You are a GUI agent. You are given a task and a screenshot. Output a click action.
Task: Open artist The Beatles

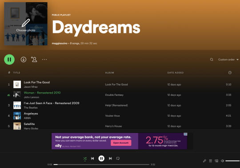(31, 108)
